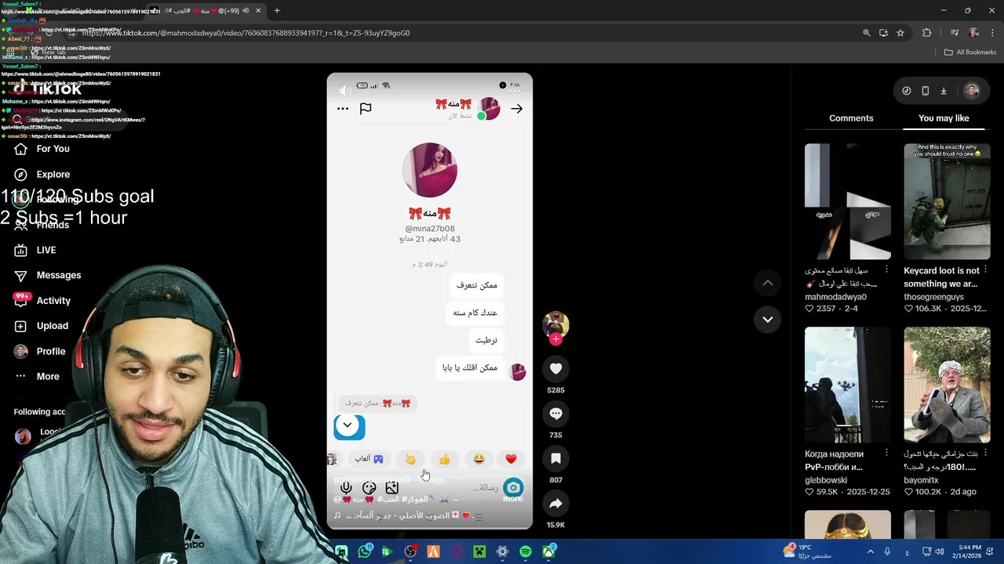Open options menu for Keycard loot video
The height and width of the screenshot is (564, 1004).
coord(985,270)
